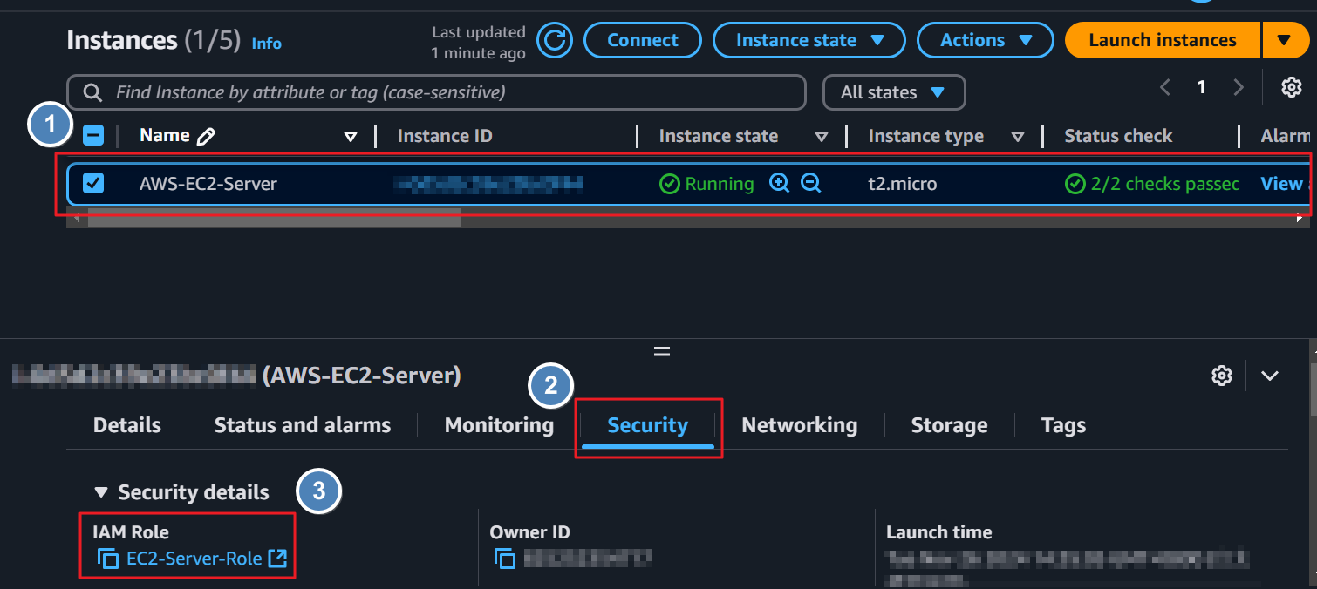Uncheck the AWS-EC2-Server row checkbox
The image size is (1317, 589).
pyautogui.click(x=93, y=184)
